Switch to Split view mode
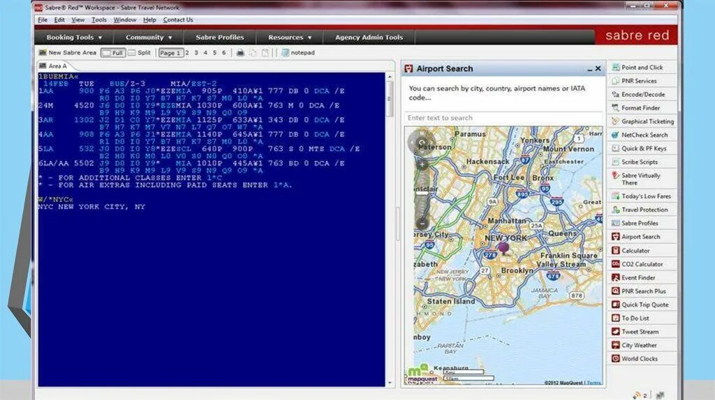 click(140, 53)
